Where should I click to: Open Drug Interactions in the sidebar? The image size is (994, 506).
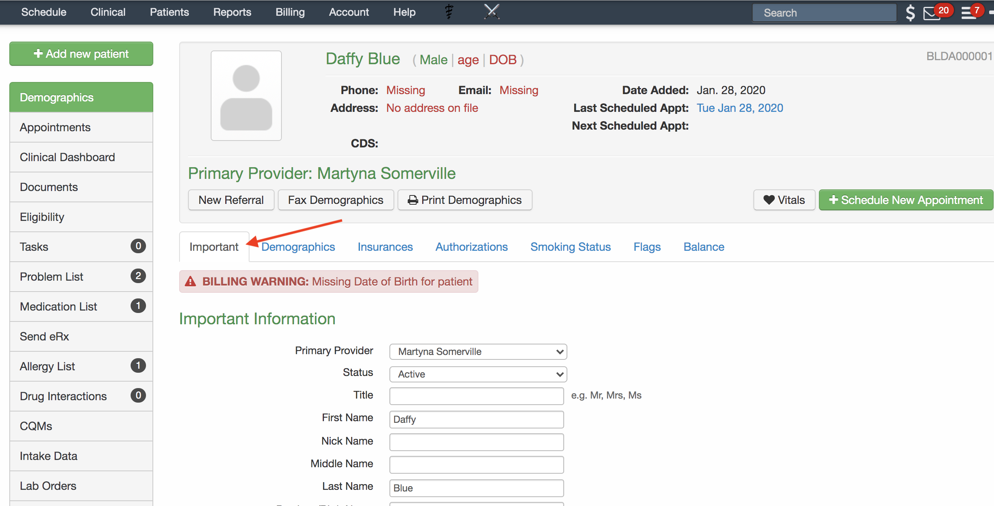click(x=81, y=396)
